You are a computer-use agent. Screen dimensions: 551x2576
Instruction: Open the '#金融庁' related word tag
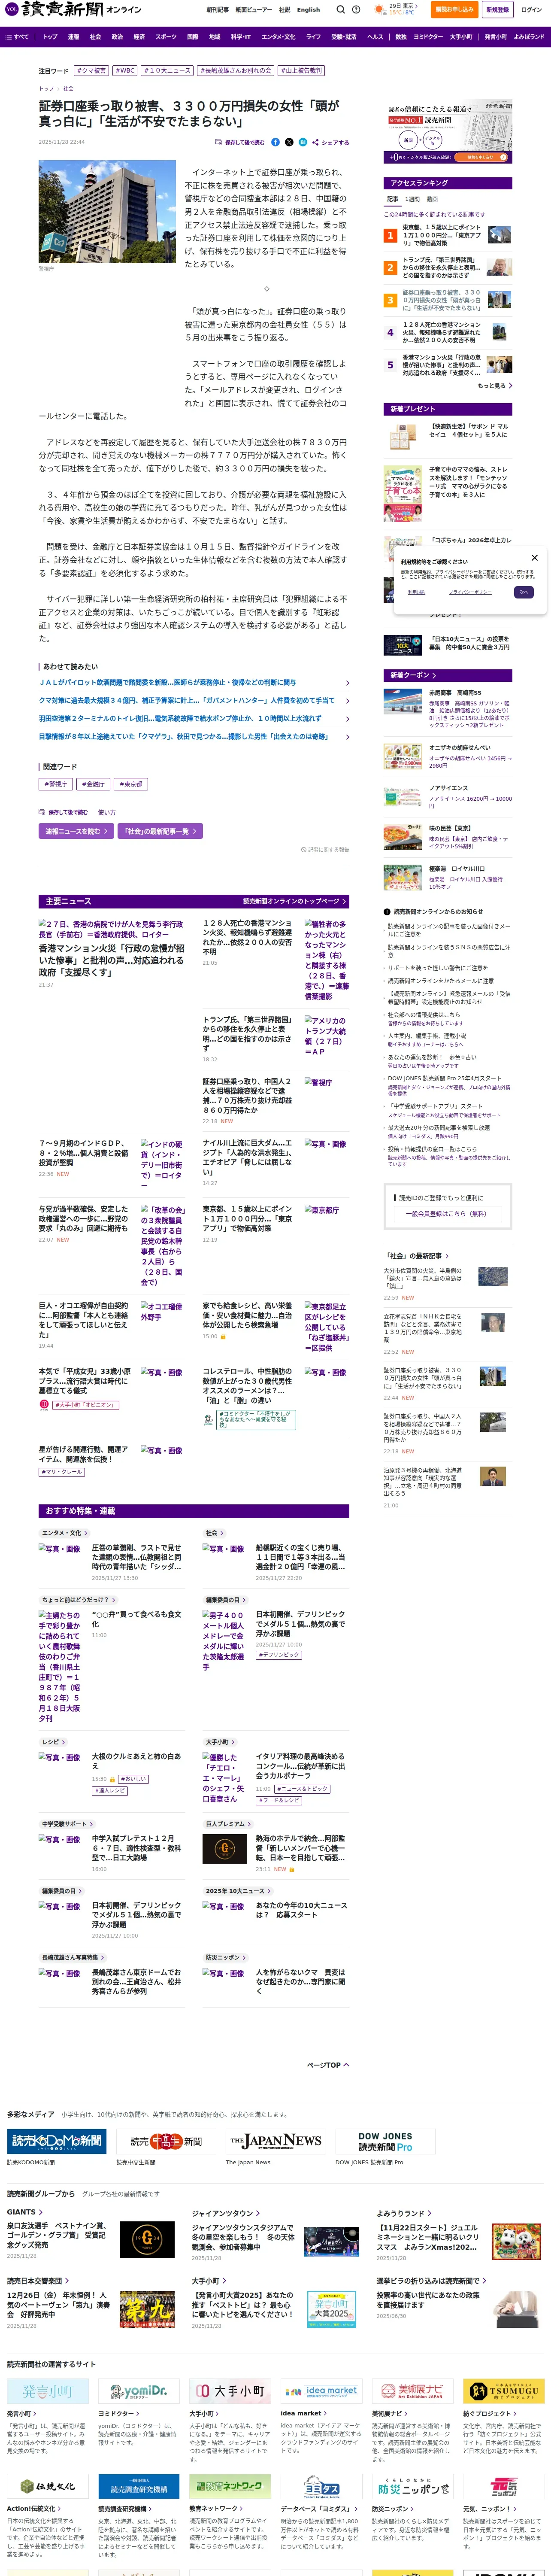point(93,784)
